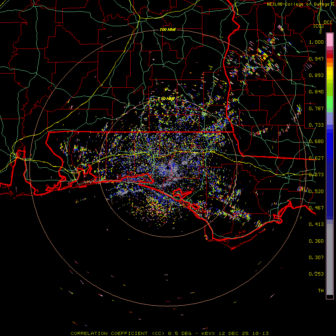Image resolution: width=336 pixels, height=336 pixels.
Task: Select the 0.253 scale value
Action: click(x=316, y=274)
